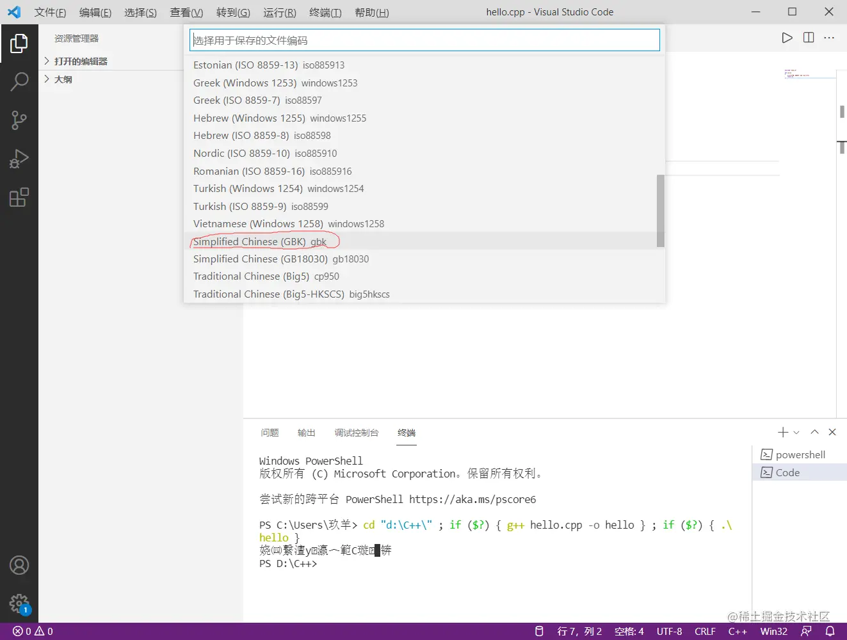
Task: Switch to the 问题 panel tab
Action: coord(270,433)
